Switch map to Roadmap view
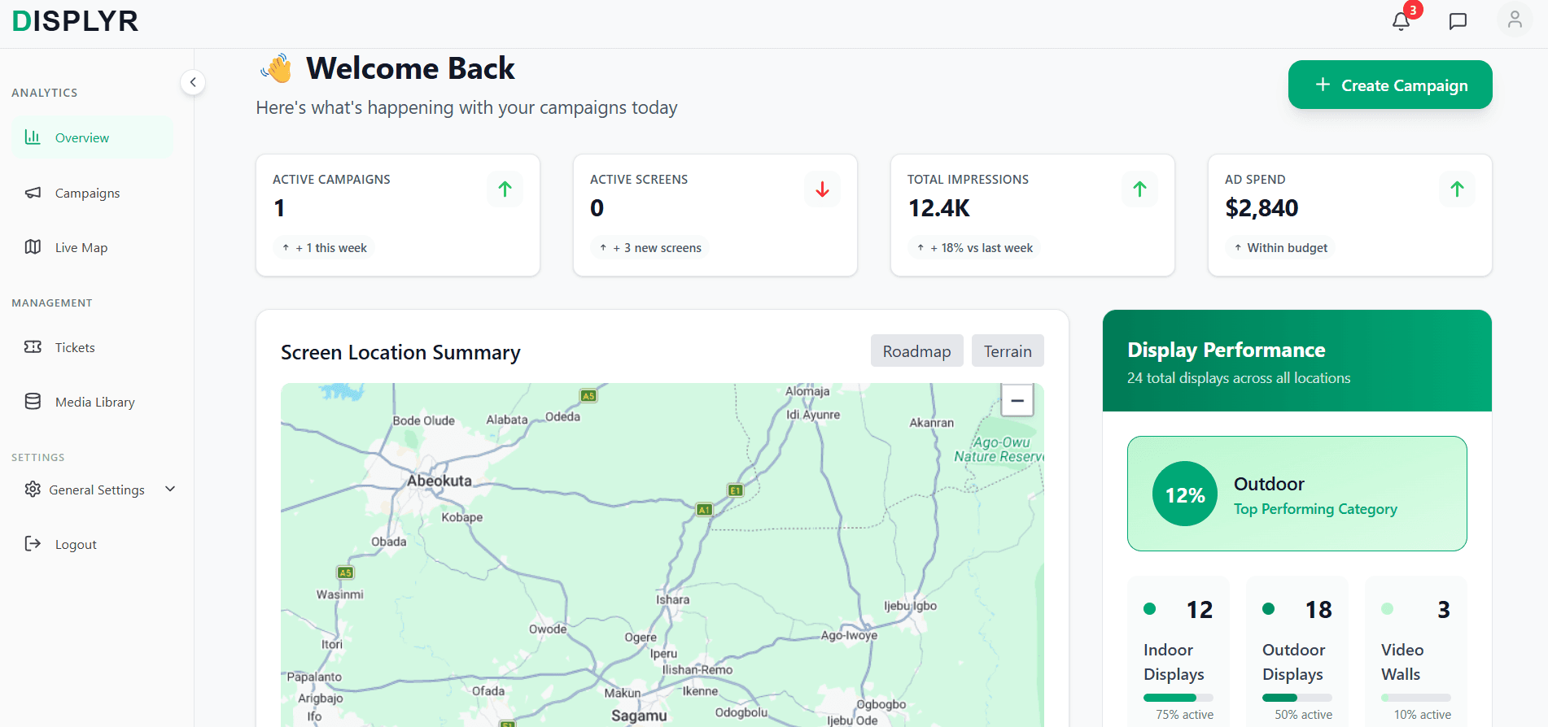 (916, 351)
